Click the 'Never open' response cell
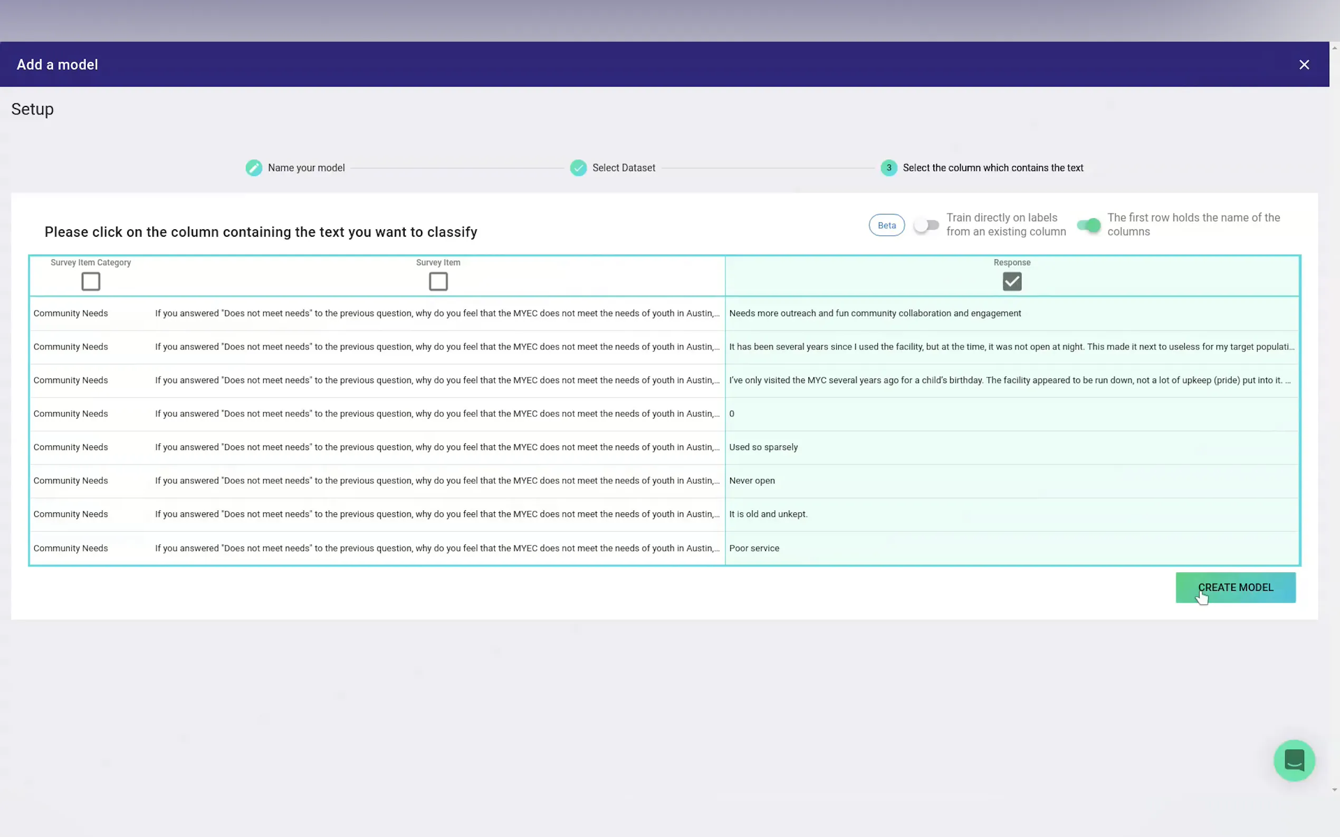 pyautogui.click(x=752, y=481)
